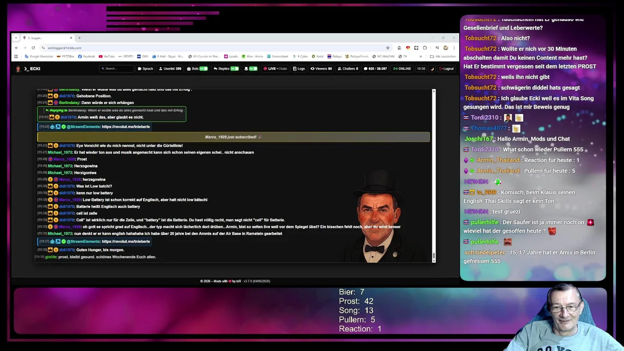This screenshot has height=351, width=624.
Task: Click the site info icon in address bar
Action: pyautogui.click(x=43, y=48)
